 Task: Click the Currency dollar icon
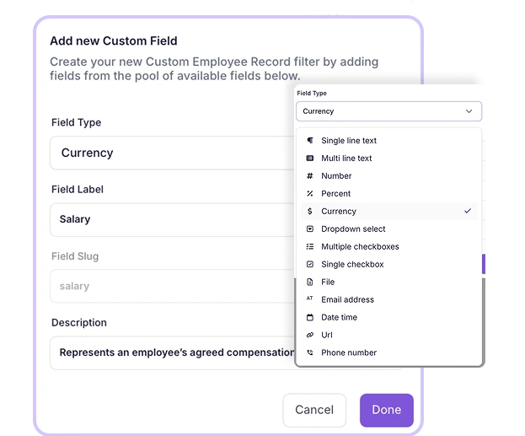[x=310, y=212]
